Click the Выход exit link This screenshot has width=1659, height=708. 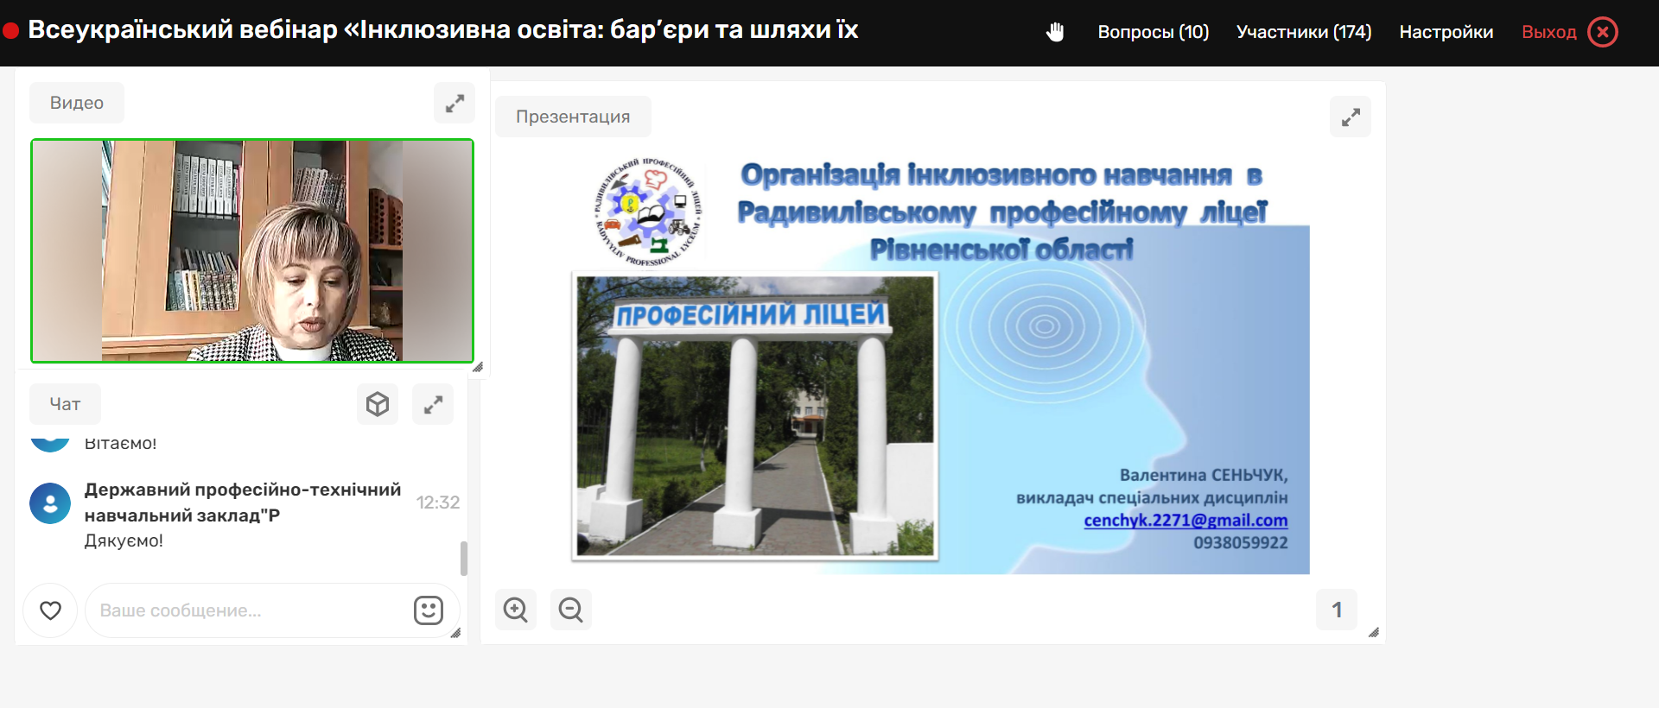coord(1548,32)
